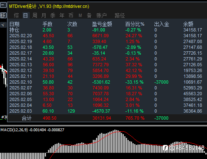Open the 备 notes tab

click(89, 15)
